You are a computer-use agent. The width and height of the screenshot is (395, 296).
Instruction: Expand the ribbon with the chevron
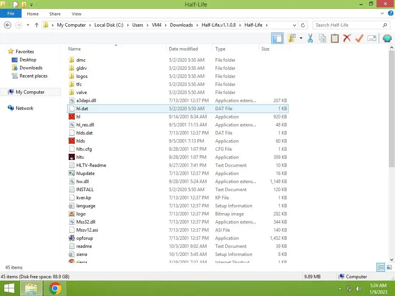[x=382, y=13]
